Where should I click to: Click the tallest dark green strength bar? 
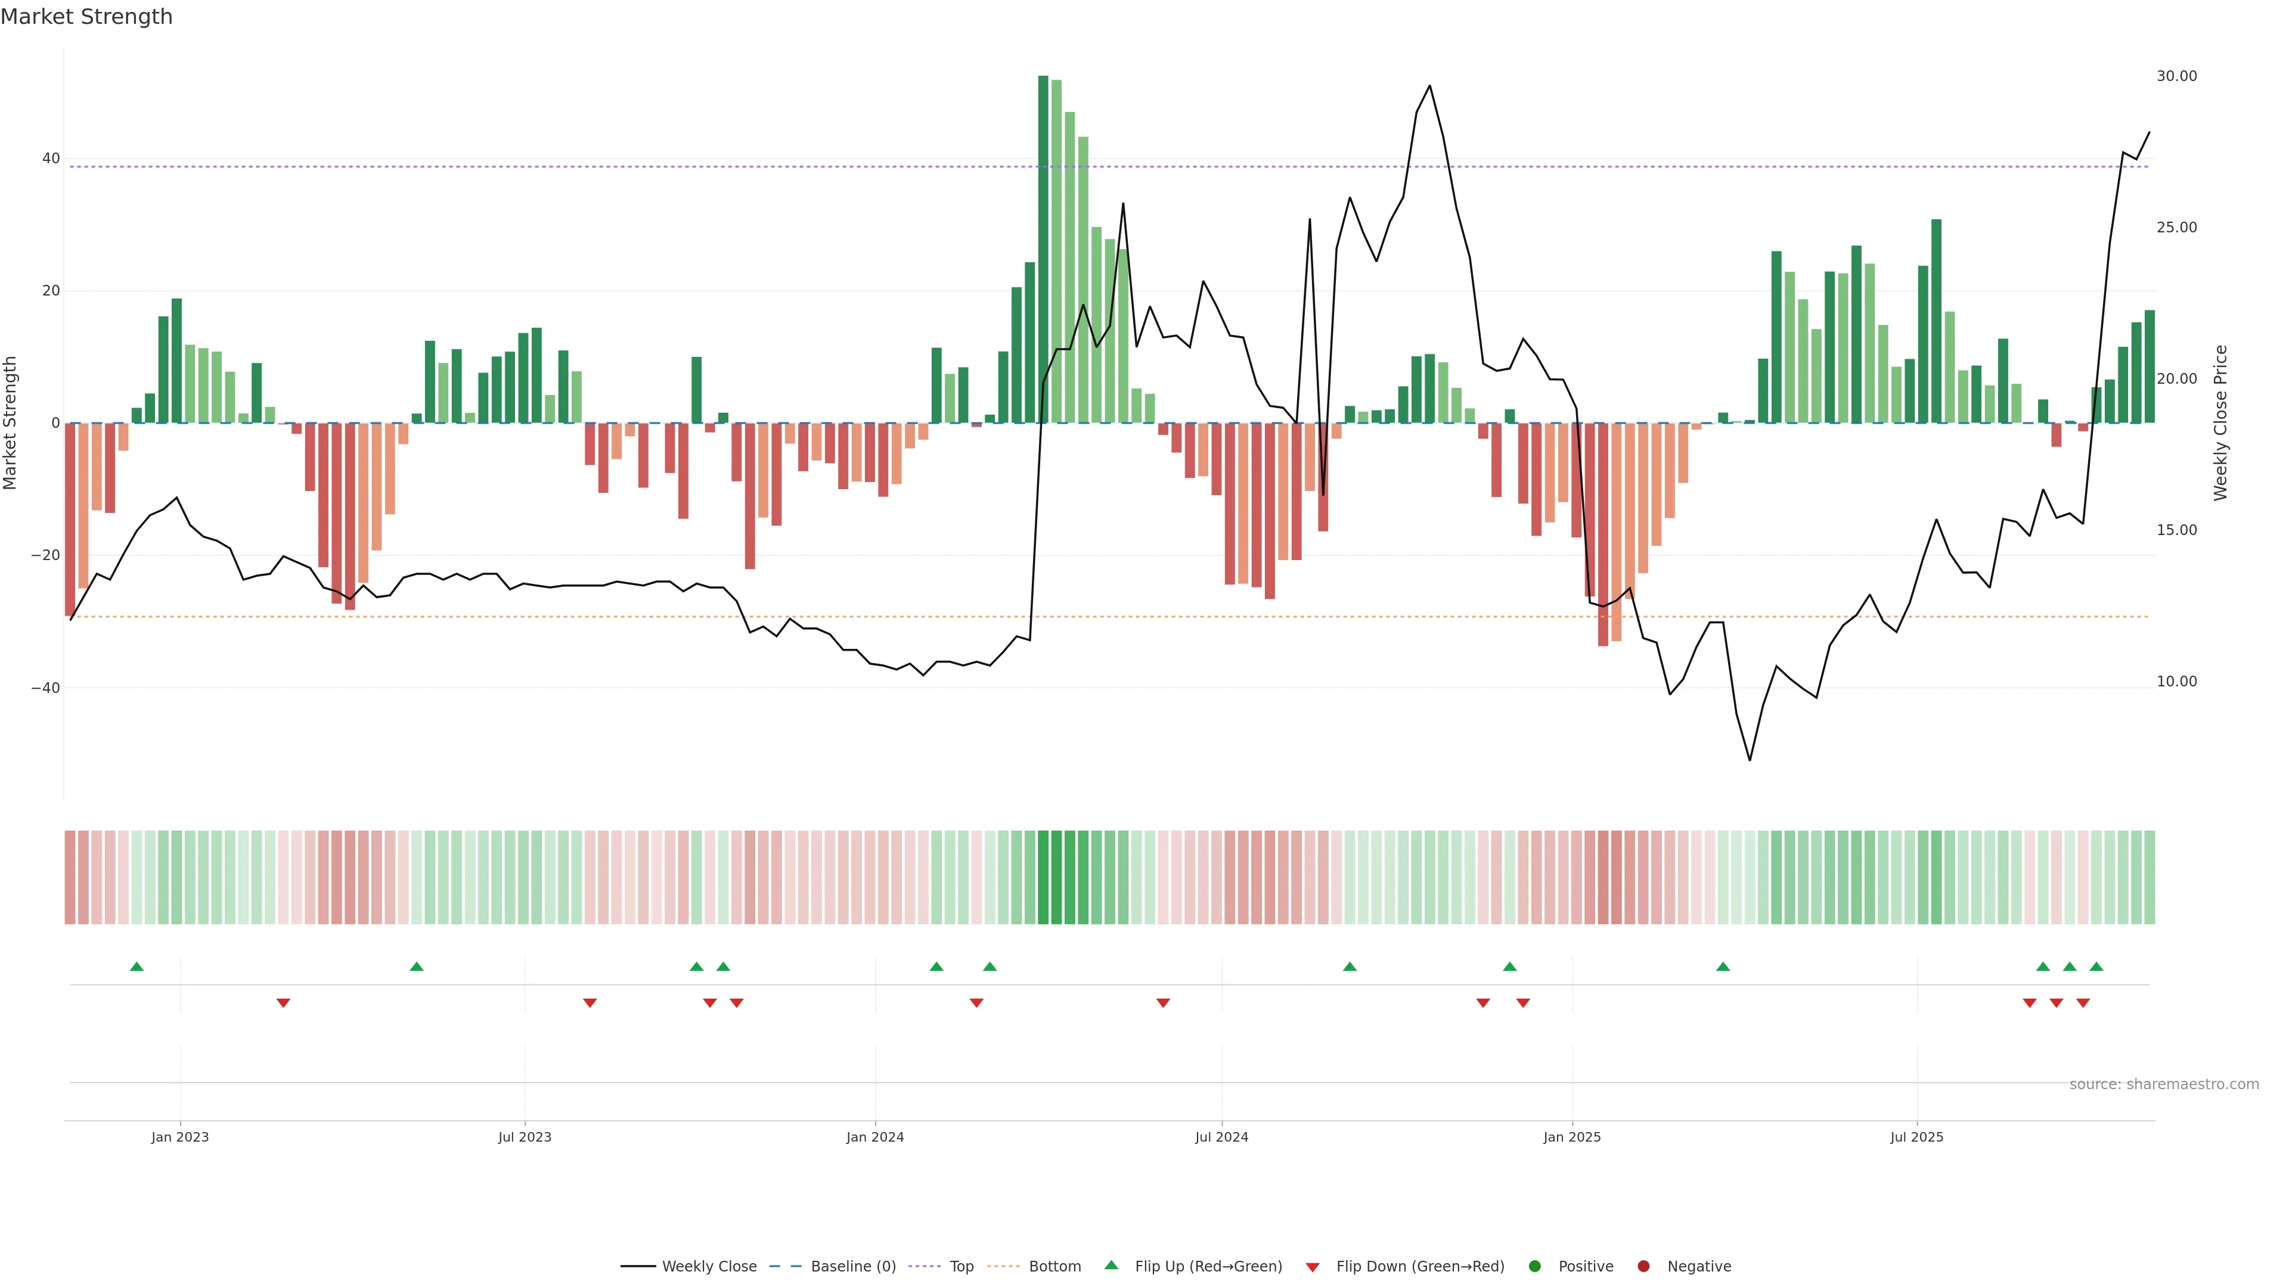click(1043, 248)
